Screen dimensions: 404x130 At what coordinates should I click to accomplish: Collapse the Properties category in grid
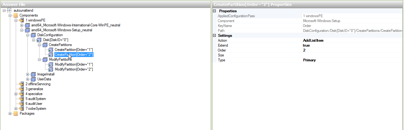pyautogui.click(x=215, y=11)
